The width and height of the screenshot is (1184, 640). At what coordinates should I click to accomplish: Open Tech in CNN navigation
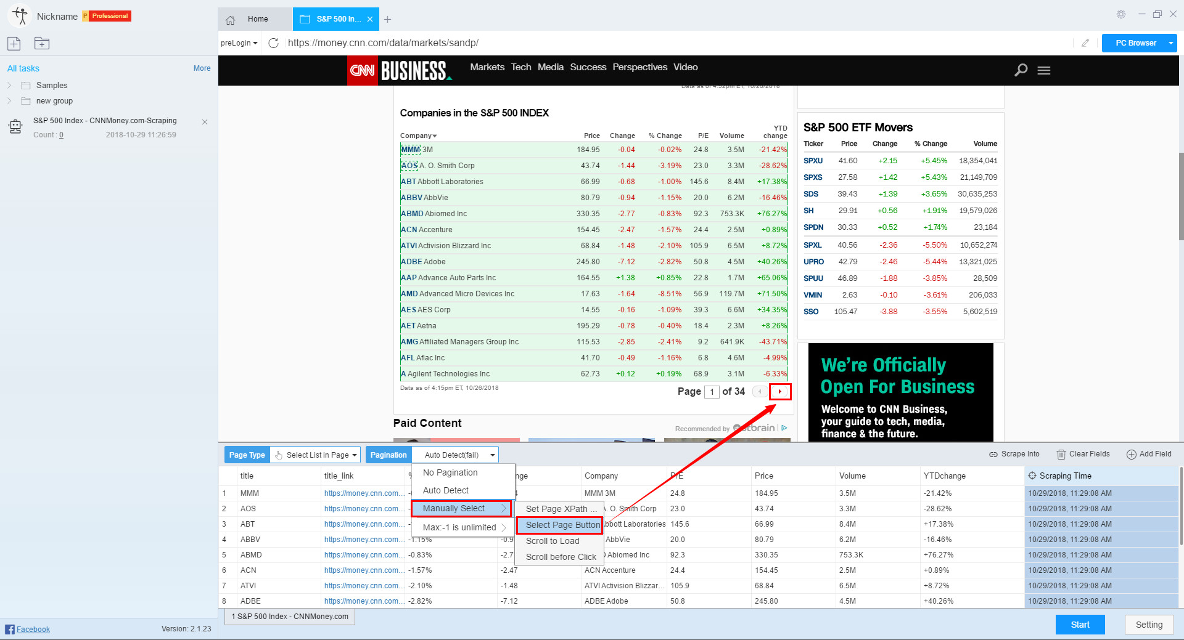pos(521,67)
